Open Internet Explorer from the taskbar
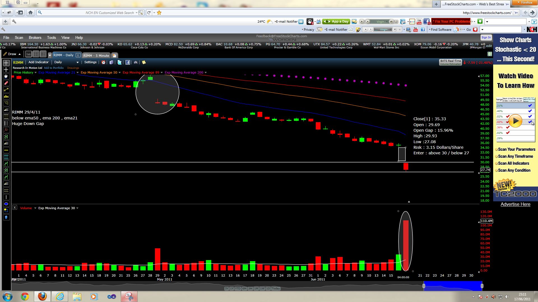 click(60, 296)
